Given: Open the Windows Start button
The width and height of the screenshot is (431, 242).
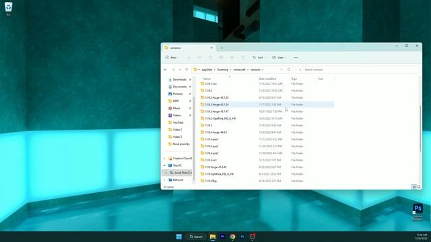Looking at the screenshot, I should pos(179,237).
